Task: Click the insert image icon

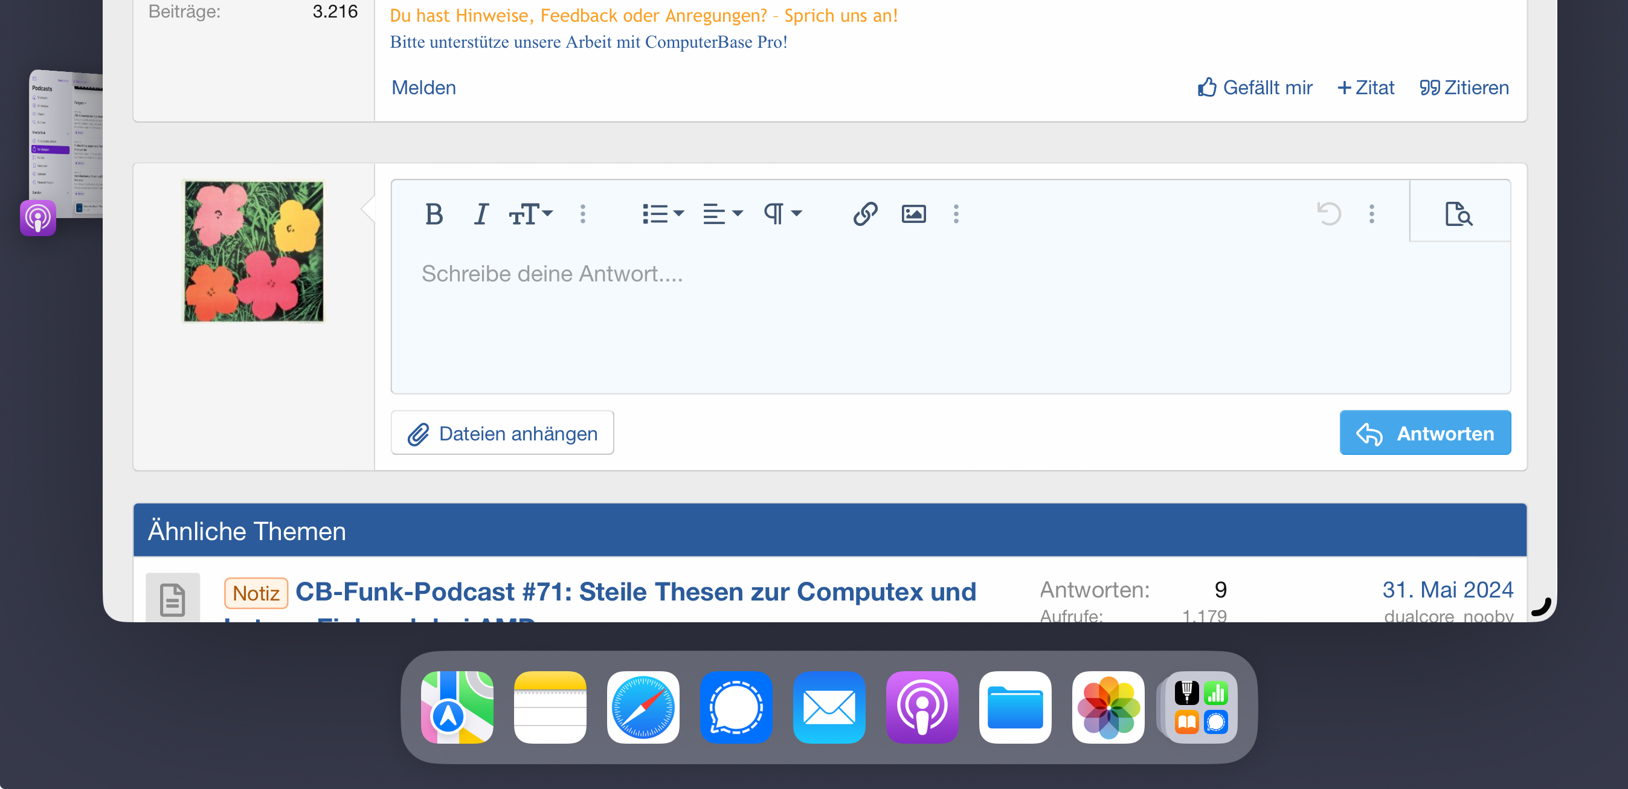Action: [x=913, y=214]
